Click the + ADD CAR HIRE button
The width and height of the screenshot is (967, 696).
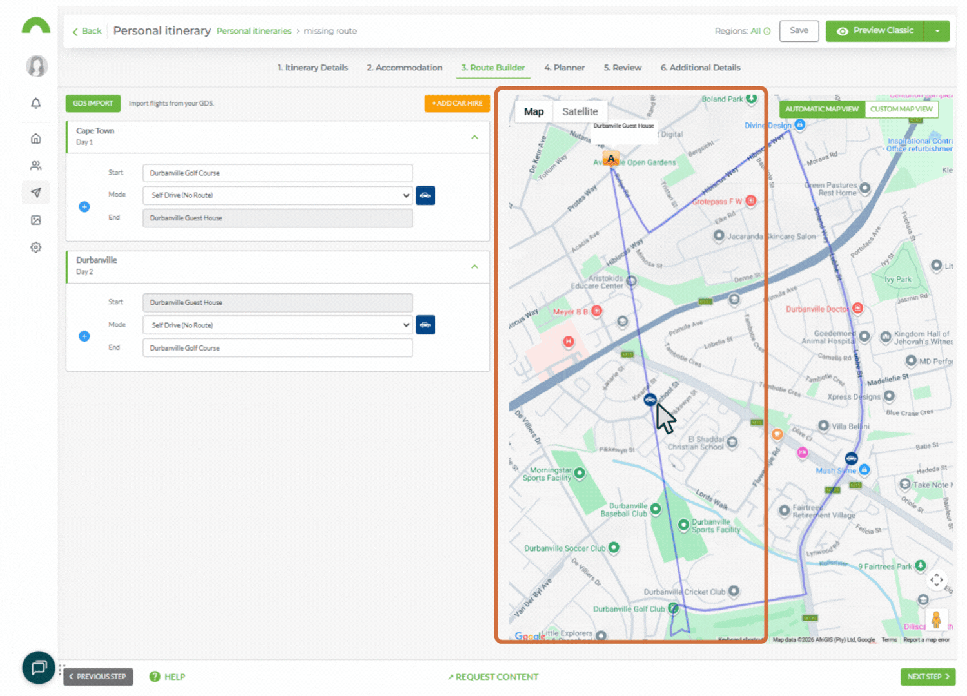457,103
